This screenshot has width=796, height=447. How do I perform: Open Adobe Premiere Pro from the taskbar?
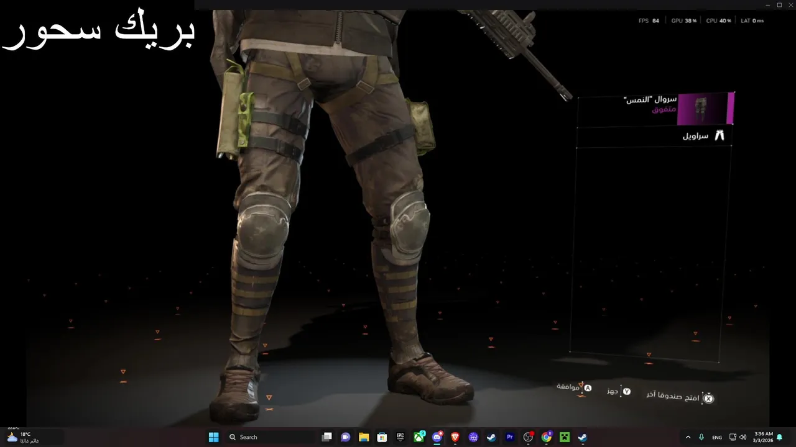point(510,437)
